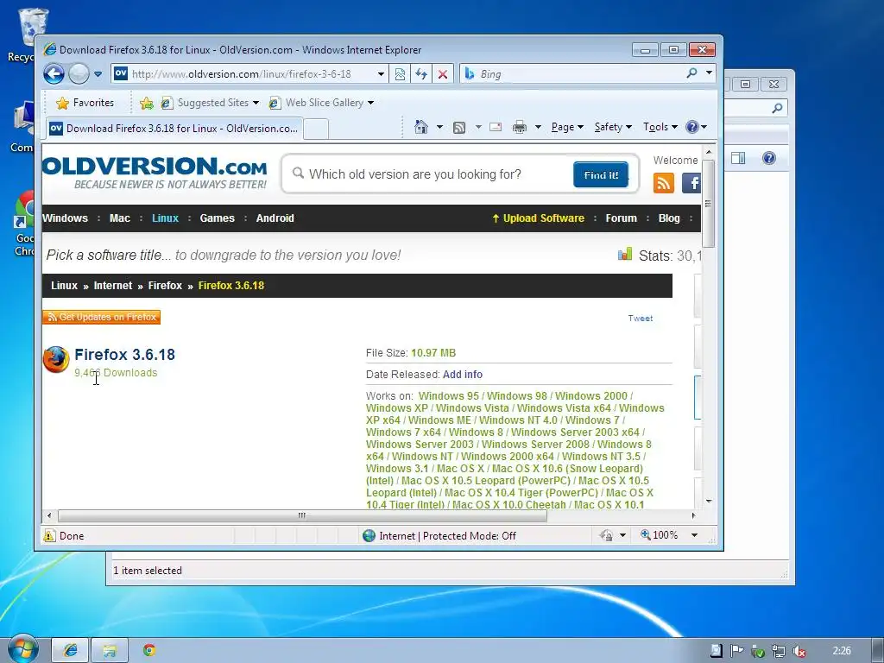The height and width of the screenshot is (663, 884).
Task: Open Web Slice Gallery dropdown
Action: tap(321, 103)
